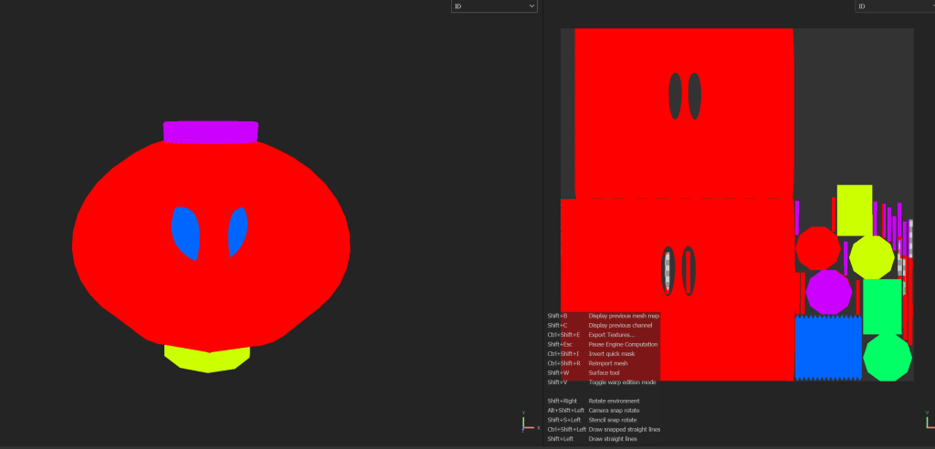Select the blue rectangular UV island
The width and height of the screenshot is (935, 449).
(x=828, y=348)
